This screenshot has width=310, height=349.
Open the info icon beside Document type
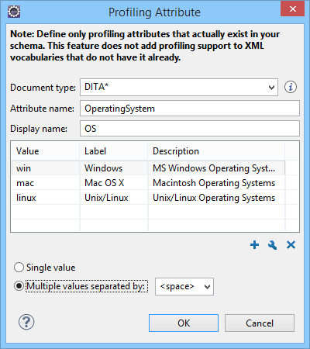[x=291, y=87]
